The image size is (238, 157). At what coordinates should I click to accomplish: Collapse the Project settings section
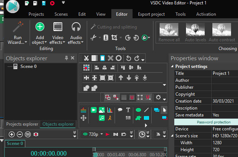click(172, 66)
